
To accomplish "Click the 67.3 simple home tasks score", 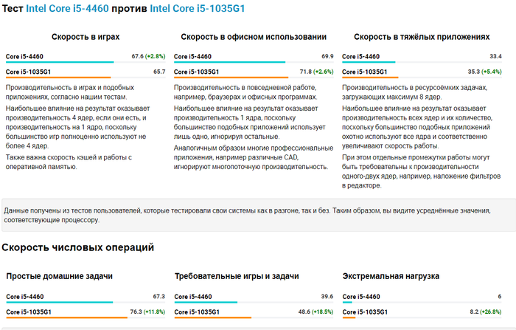I will 159,296.
